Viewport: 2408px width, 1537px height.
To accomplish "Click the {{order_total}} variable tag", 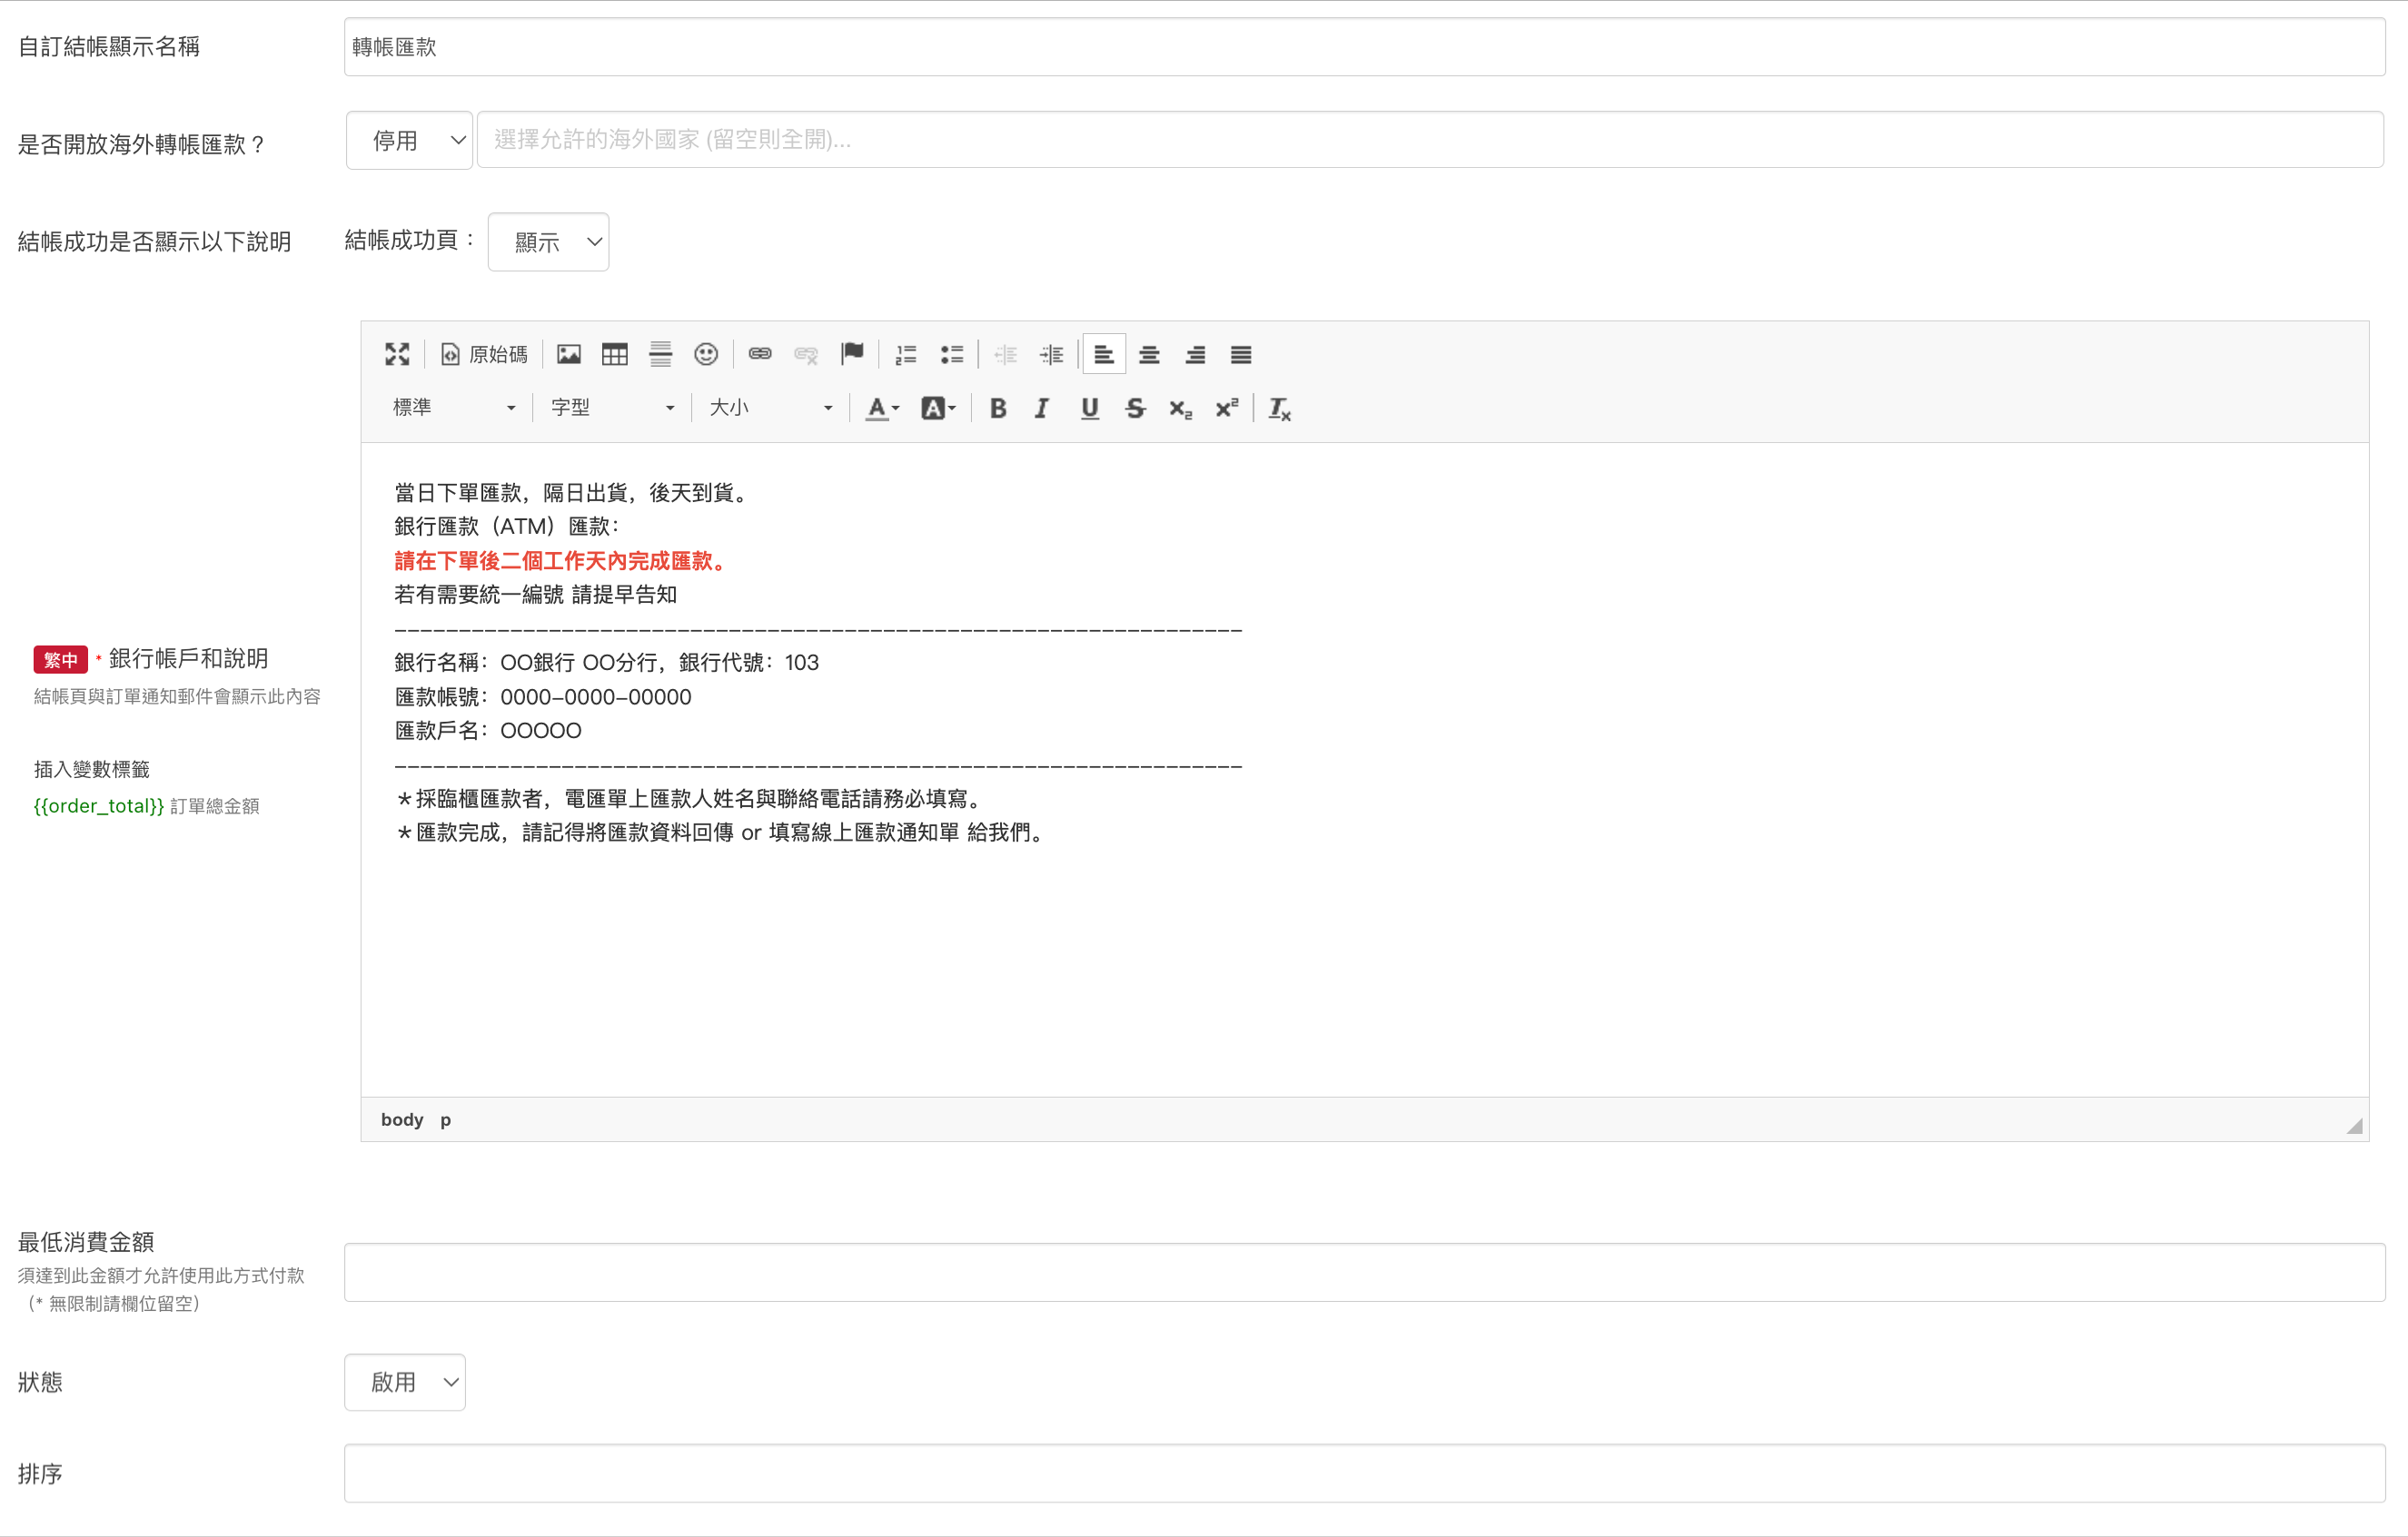I will 98,805.
